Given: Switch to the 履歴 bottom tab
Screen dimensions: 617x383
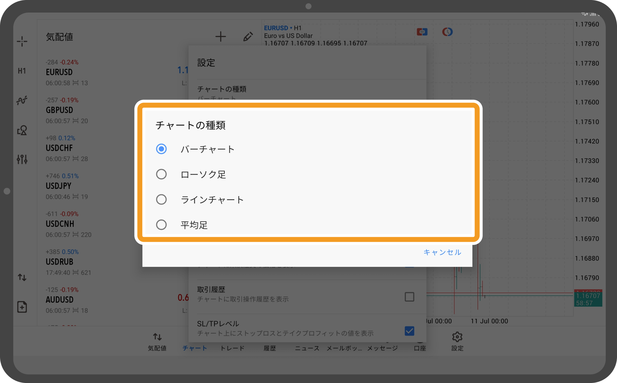Looking at the screenshot, I should 270,348.
